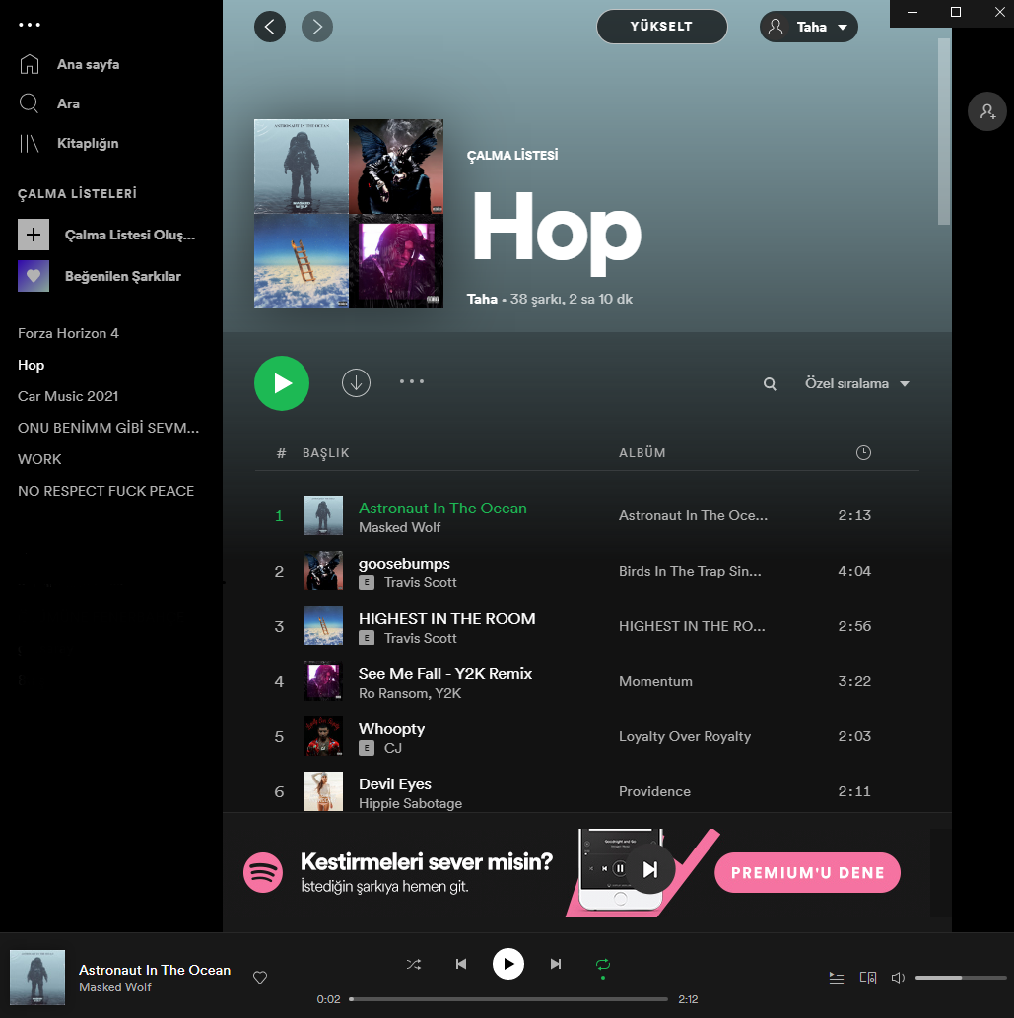The image size is (1014, 1018).
Task: Toggle shuffle mode
Action: [414, 964]
